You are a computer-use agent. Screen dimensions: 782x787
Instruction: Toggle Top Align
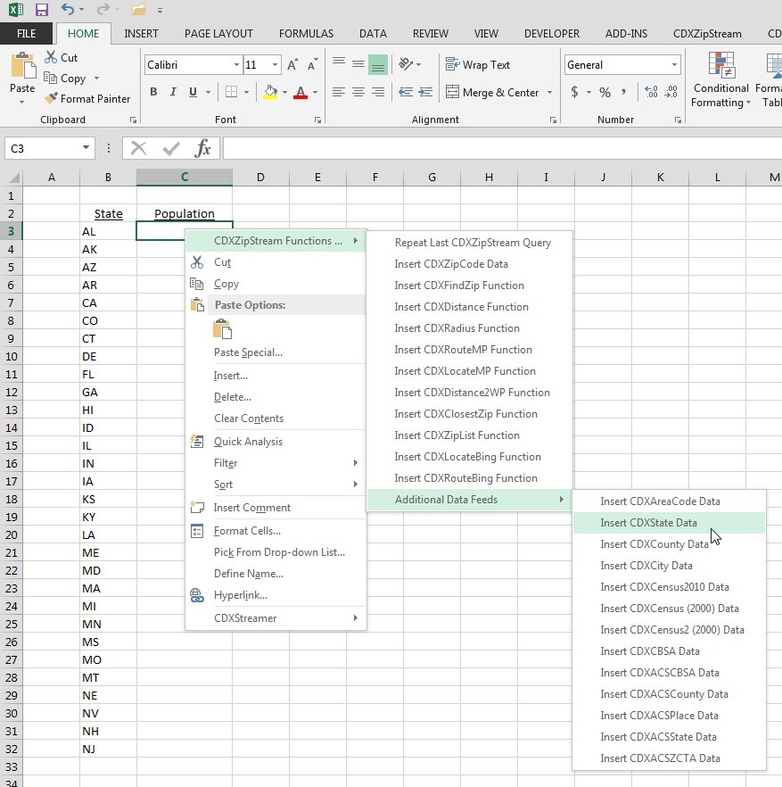pos(339,63)
